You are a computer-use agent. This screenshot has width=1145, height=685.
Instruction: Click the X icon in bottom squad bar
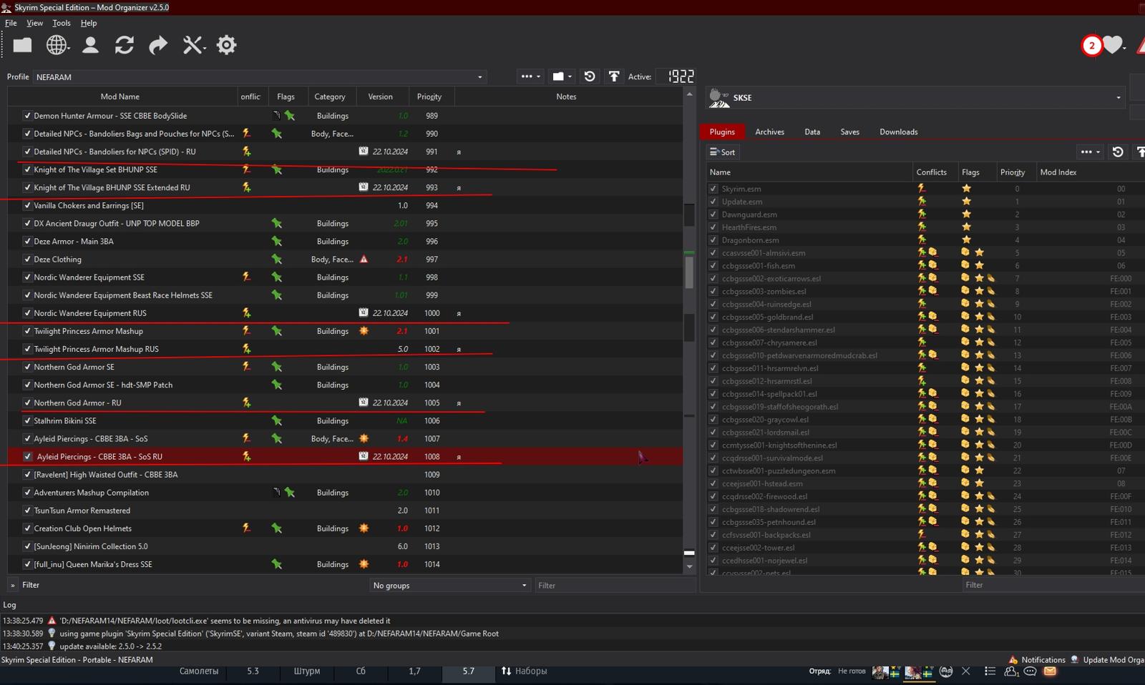[x=966, y=671]
